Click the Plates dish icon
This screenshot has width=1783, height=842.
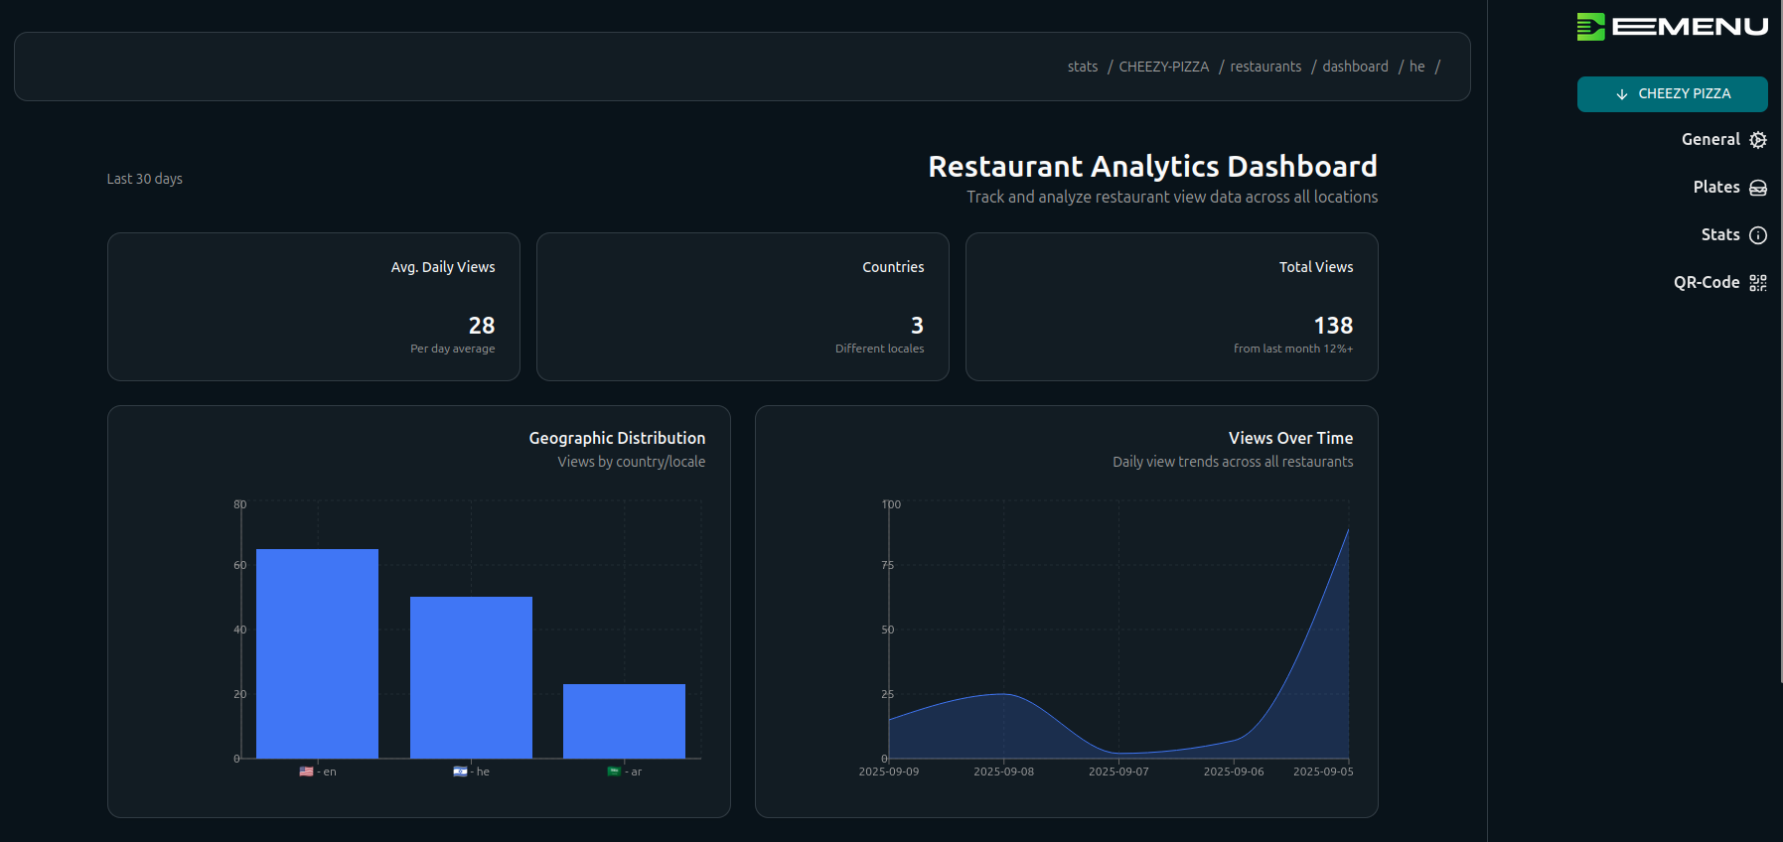[1757, 188]
